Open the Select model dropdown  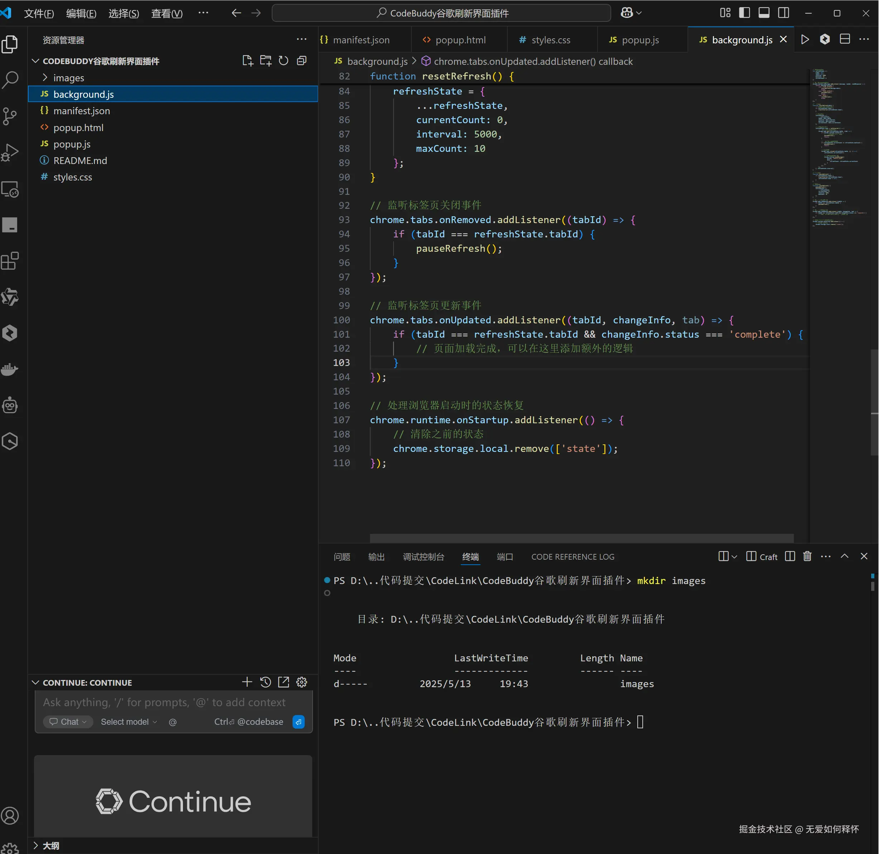[x=128, y=722]
